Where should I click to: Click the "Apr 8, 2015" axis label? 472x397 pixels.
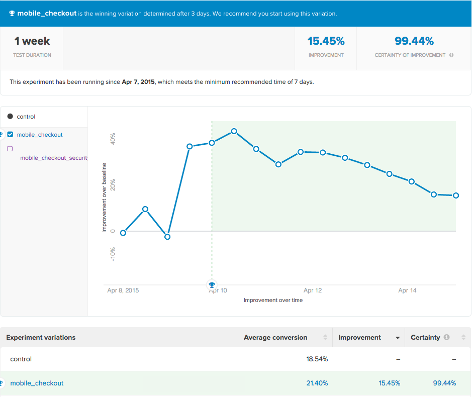click(x=123, y=290)
